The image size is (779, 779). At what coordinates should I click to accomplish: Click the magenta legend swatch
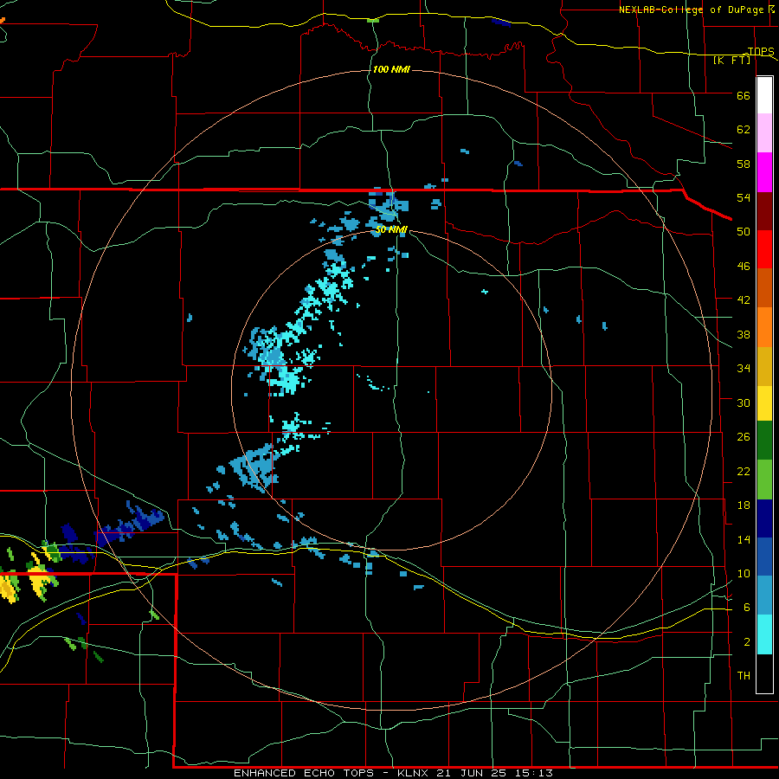[764, 172]
